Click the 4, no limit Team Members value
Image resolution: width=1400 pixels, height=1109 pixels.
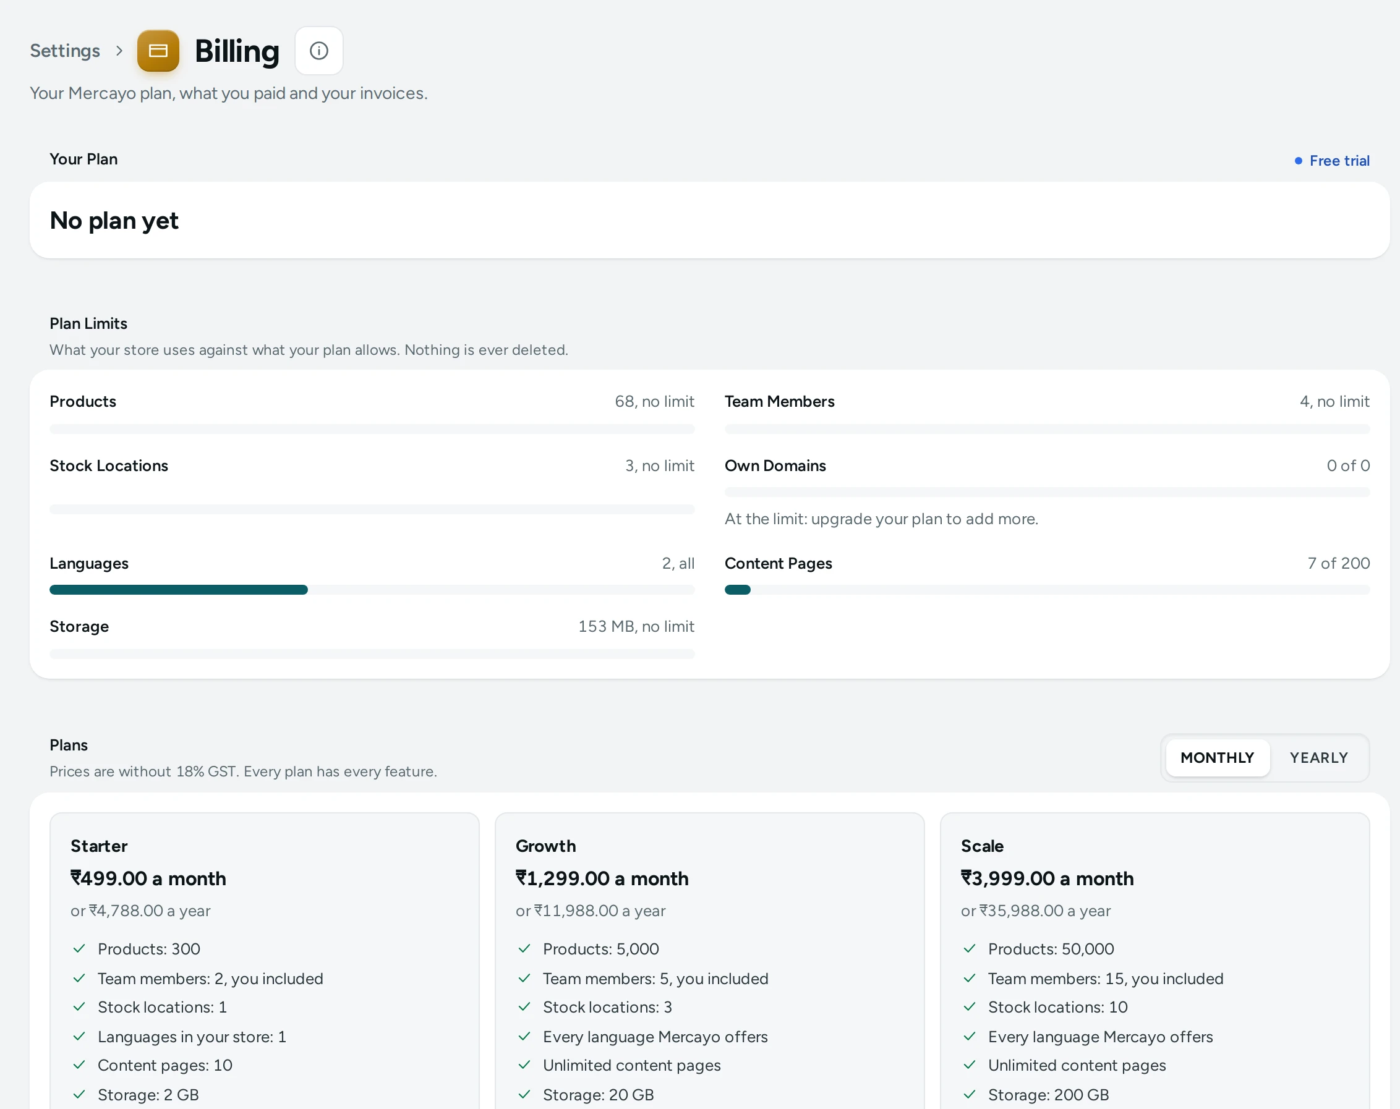tap(1334, 401)
